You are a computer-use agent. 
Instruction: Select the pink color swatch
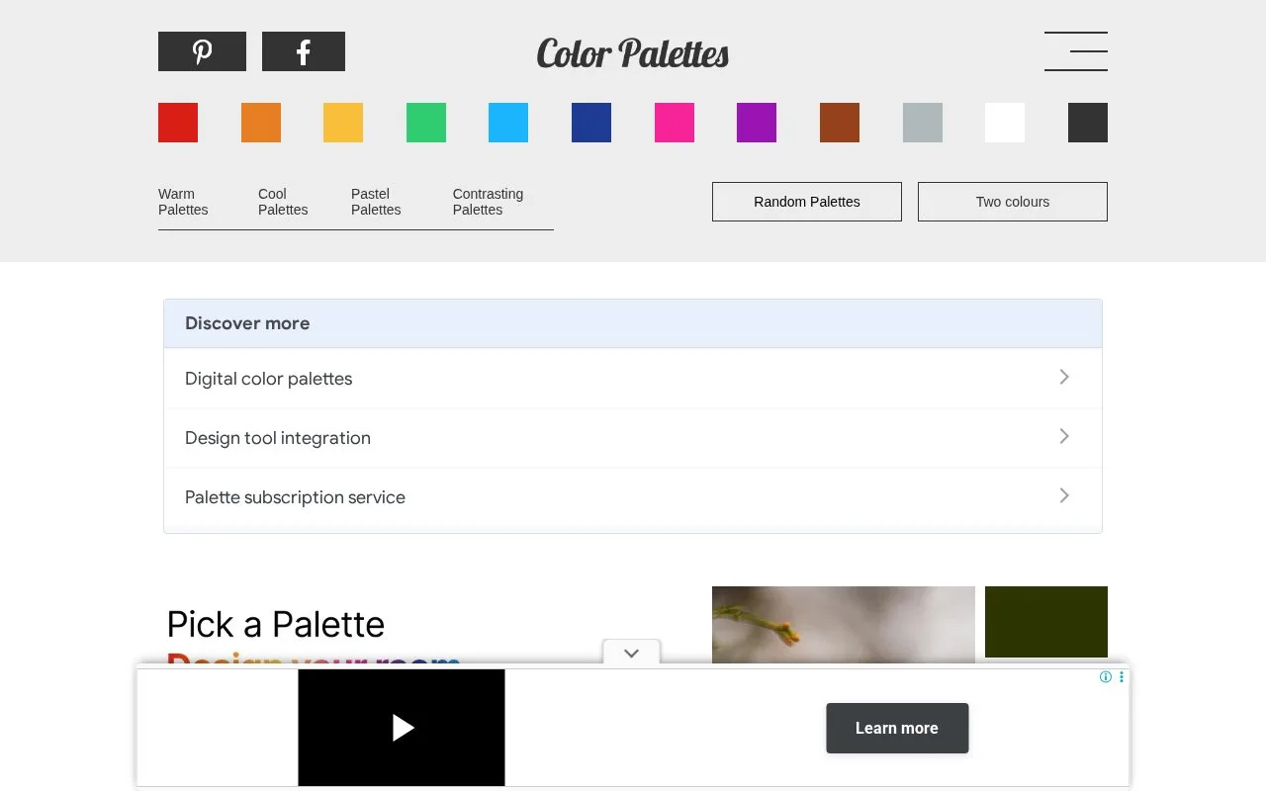[x=675, y=123]
